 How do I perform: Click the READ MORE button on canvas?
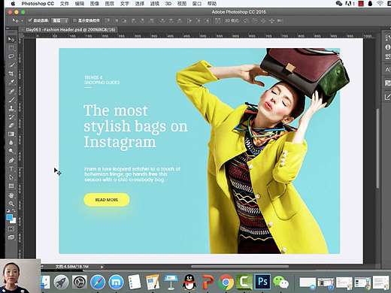(107, 200)
